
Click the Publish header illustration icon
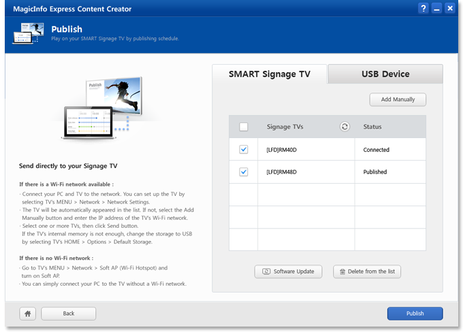tap(29, 33)
